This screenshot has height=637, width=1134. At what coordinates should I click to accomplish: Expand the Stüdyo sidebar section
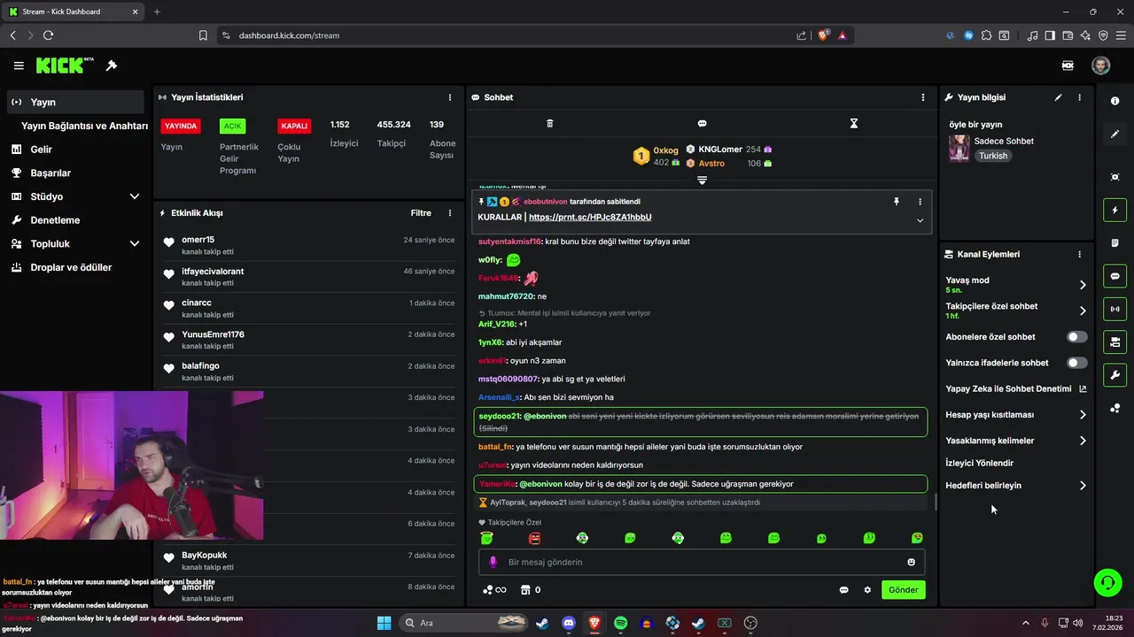coord(135,196)
